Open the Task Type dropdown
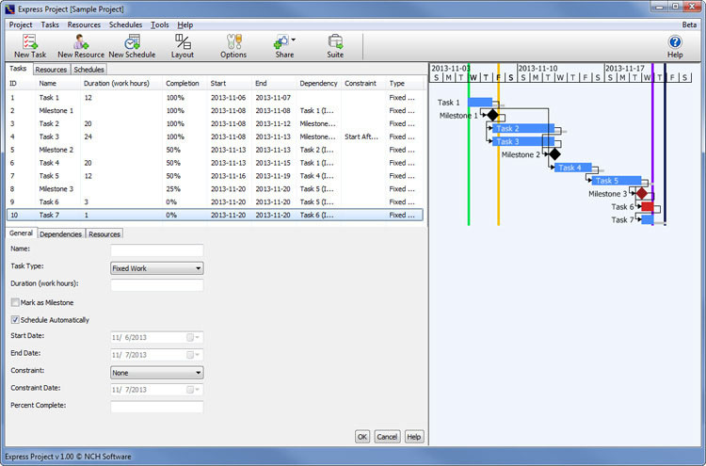 [156, 268]
